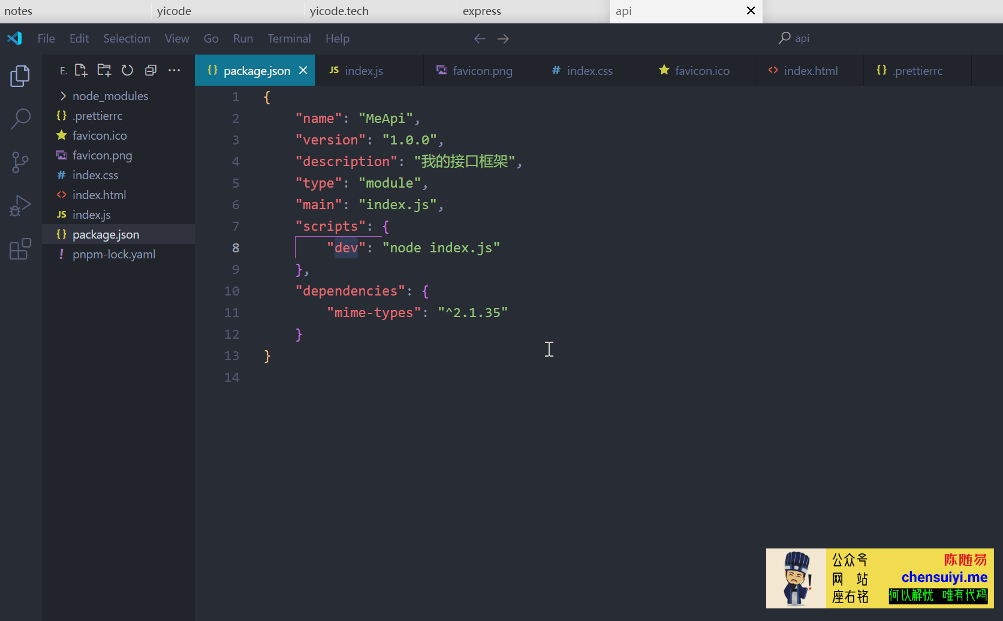1003x621 pixels.
Task: Switch to the express window tab
Action: point(534,11)
